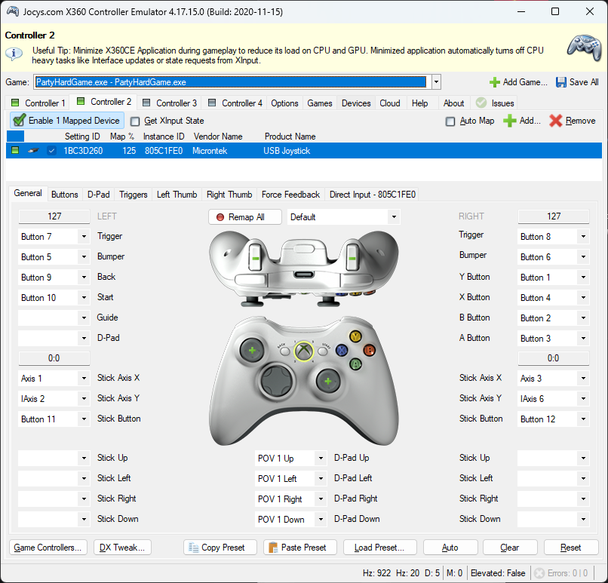Image resolution: width=608 pixels, height=583 pixels.
Task: Click the info tip icon in header
Action: [x=14, y=53]
